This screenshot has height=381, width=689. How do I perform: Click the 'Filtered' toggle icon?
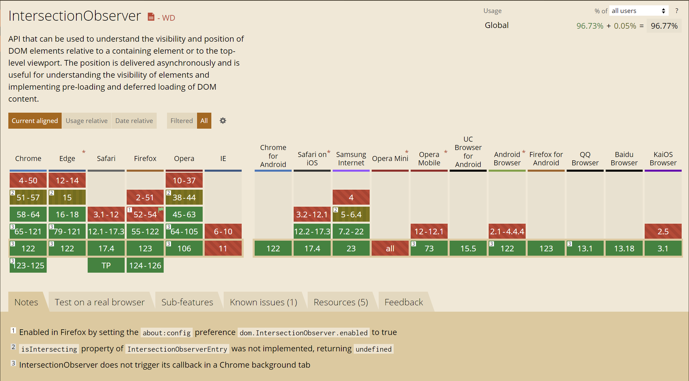pyautogui.click(x=182, y=121)
